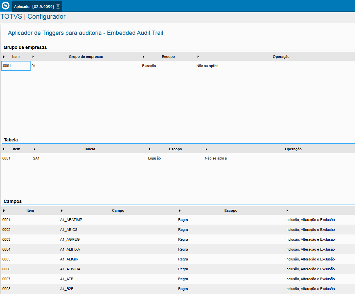Click item 0007 in Campos grid
355x294 pixels.
6,279
